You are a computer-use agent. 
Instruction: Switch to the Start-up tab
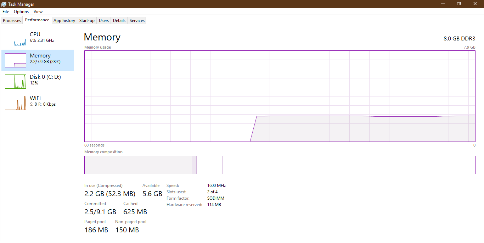[86, 20]
